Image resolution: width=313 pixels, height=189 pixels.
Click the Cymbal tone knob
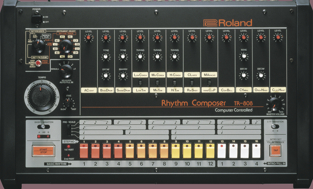pos(244,56)
